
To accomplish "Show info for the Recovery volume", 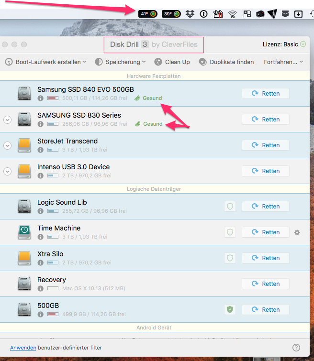I will pos(40,288).
